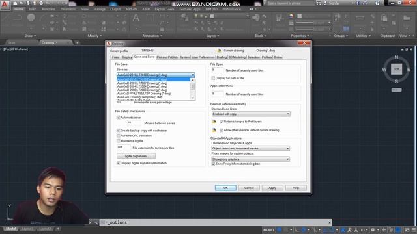Enable Maintain a log file checkbox
417x234 pixels.
pos(119,141)
